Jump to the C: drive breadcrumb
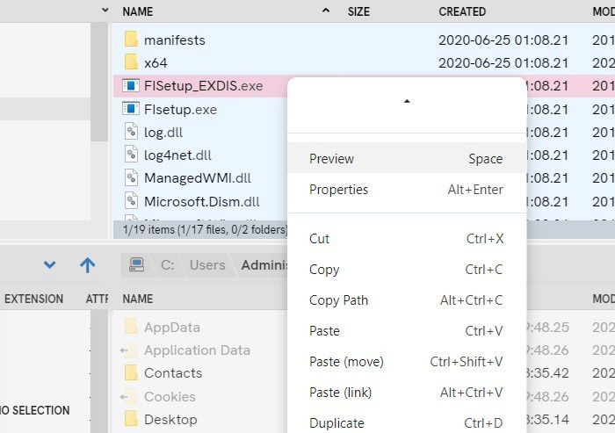615x433 pixels. pos(167,264)
